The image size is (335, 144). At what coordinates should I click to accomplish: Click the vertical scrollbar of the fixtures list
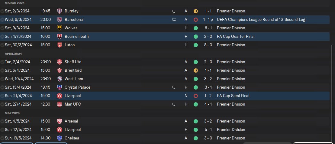click(331, 91)
